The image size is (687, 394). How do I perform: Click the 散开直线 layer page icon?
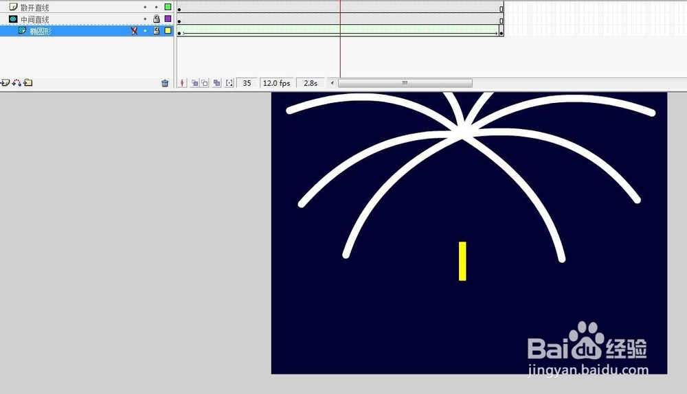click(13, 7)
